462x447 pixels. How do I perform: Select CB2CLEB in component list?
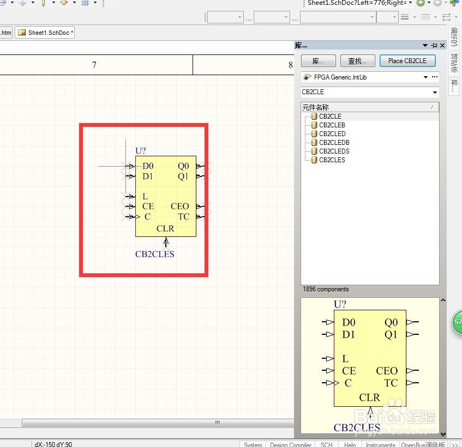point(332,125)
